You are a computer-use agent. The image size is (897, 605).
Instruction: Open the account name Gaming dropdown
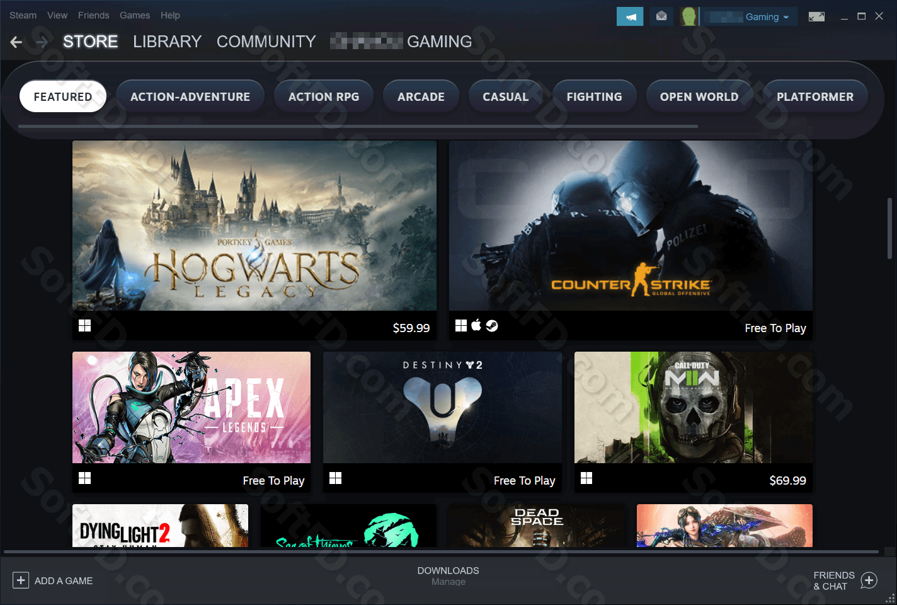(750, 17)
